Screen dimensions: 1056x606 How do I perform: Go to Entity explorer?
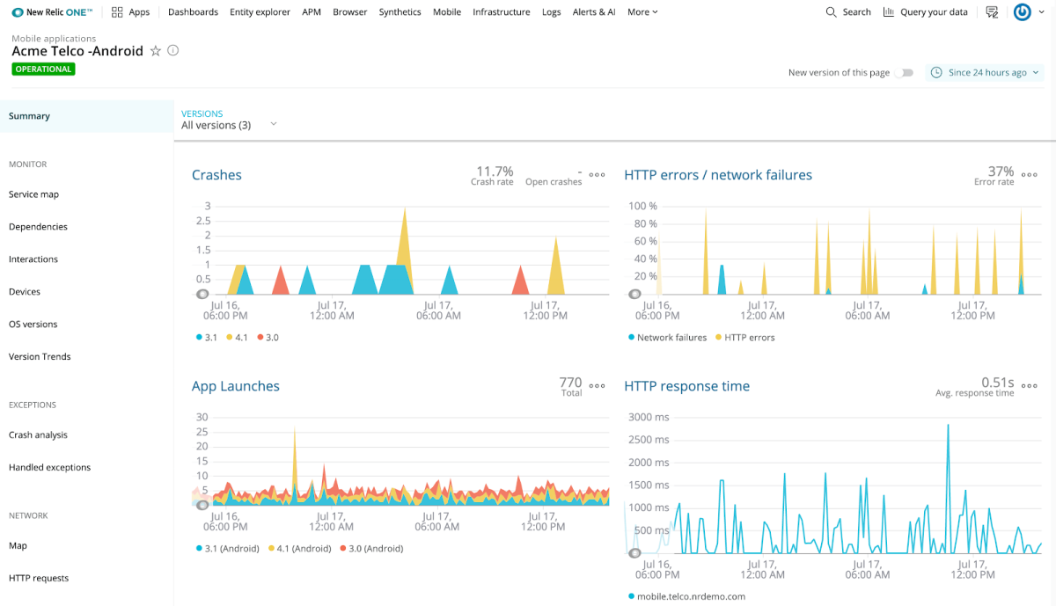click(260, 12)
